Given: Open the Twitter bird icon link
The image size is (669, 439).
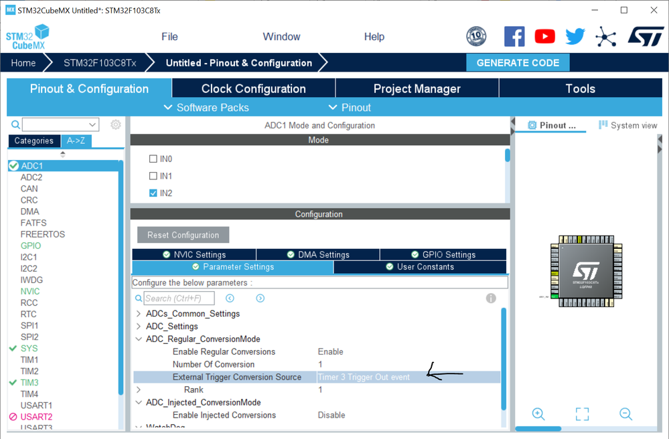Looking at the screenshot, I should [x=575, y=37].
